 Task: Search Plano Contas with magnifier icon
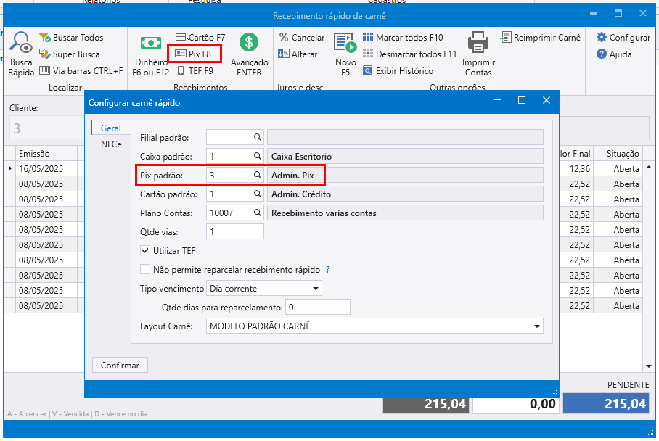(257, 213)
